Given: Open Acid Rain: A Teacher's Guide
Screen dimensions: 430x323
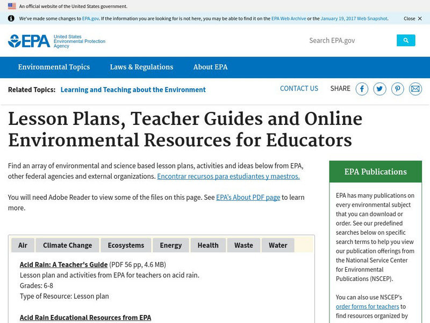Looking at the screenshot, I should [x=63, y=265].
